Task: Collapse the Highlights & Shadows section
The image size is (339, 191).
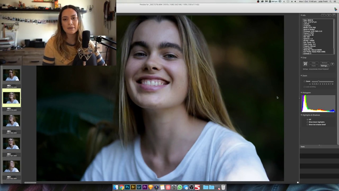Action: pos(301,115)
